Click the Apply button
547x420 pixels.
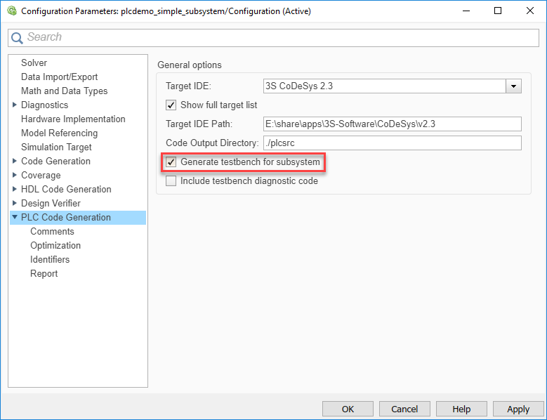[518, 409]
